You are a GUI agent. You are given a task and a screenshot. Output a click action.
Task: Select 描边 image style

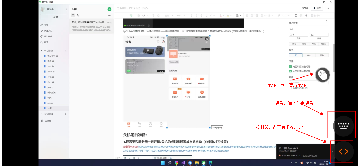pyautogui.click(x=309, y=55)
